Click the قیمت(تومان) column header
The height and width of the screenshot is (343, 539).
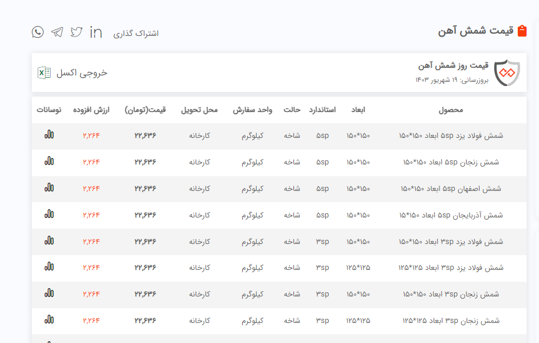tap(146, 110)
